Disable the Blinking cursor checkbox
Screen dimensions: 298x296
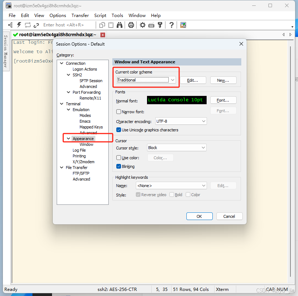118,166
